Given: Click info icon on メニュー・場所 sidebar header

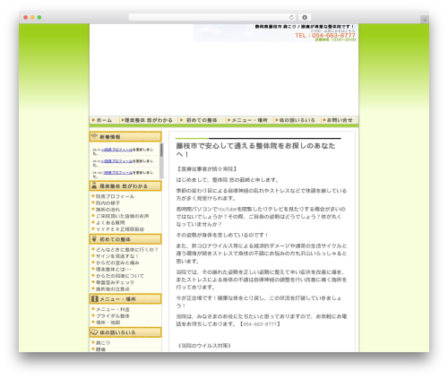Looking at the screenshot, I should point(95,298).
